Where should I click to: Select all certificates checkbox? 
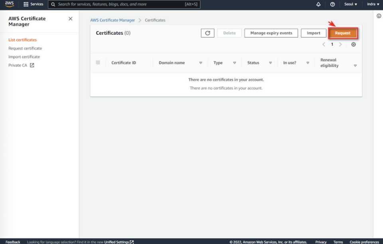click(98, 63)
